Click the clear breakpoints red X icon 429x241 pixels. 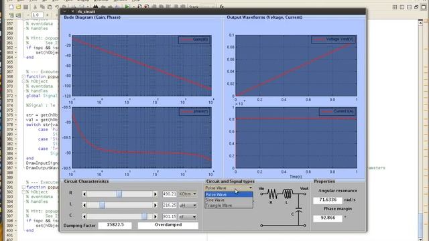click(147, 7)
